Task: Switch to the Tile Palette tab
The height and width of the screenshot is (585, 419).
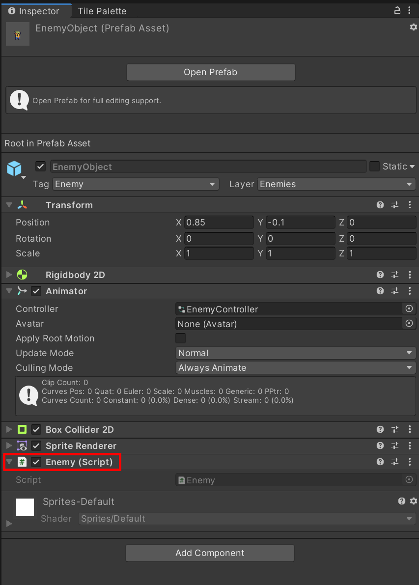Action: click(102, 11)
